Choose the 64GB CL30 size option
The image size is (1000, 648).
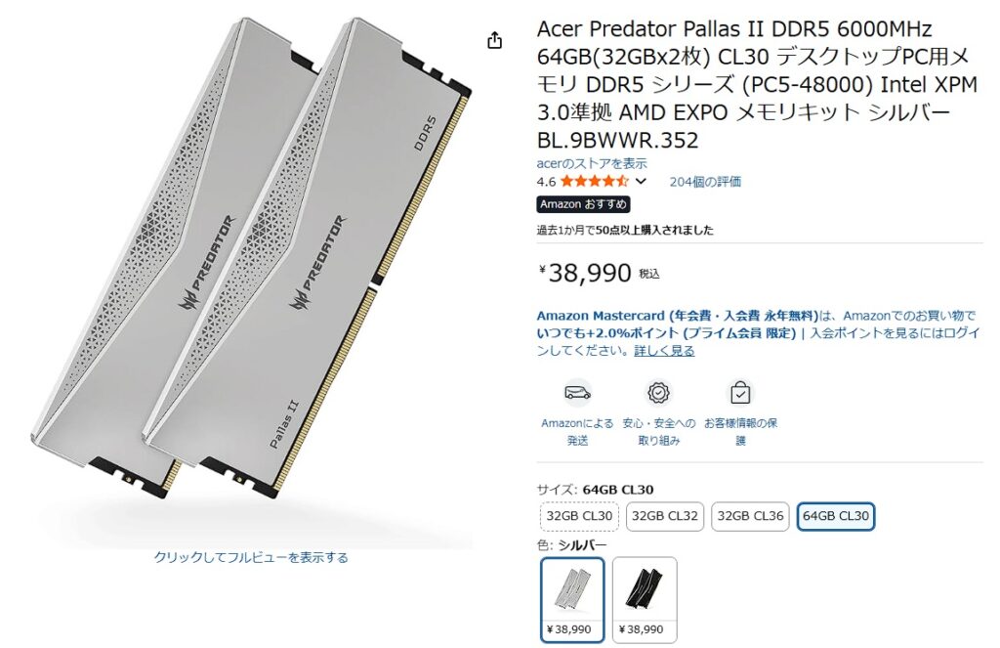click(836, 516)
